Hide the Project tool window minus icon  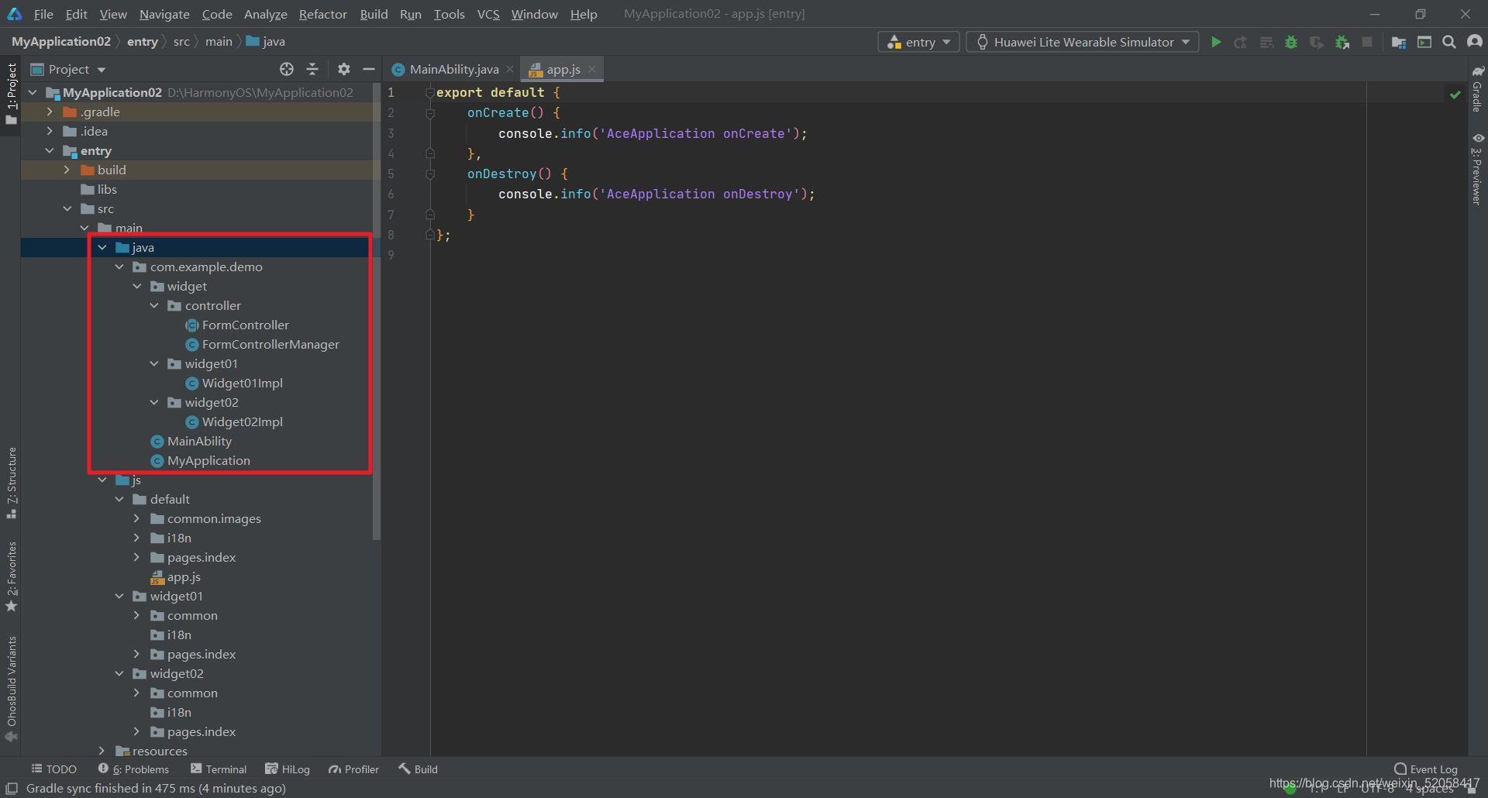(x=369, y=69)
